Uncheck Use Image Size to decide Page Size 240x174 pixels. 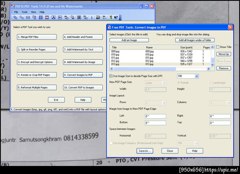point(111,76)
